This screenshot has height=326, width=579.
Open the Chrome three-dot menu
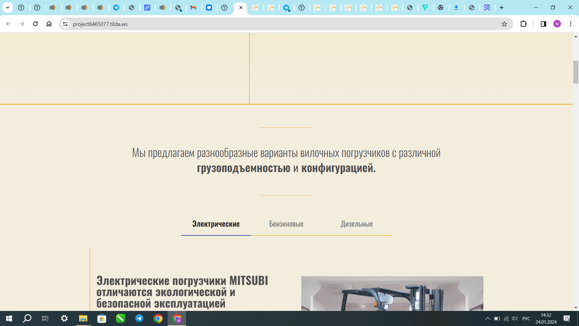[x=571, y=24]
